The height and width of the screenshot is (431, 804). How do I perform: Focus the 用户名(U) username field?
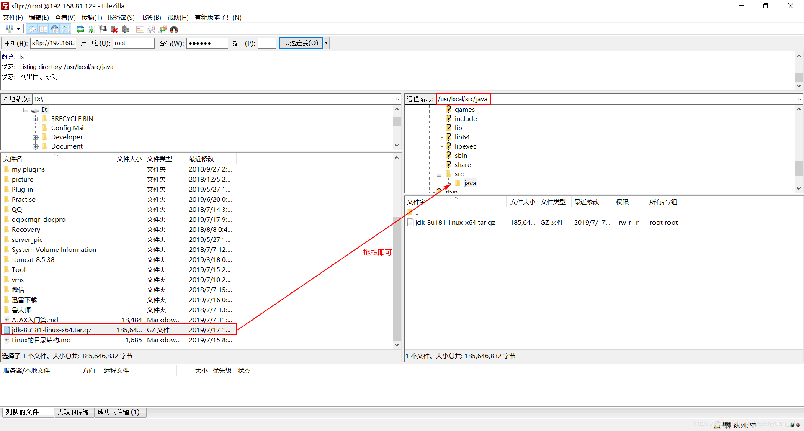[x=134, y=43]
